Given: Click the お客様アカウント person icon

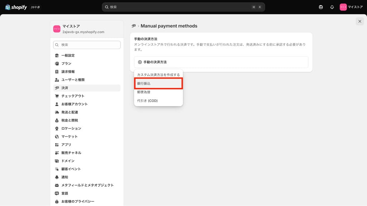Looking at the screenshot, I should pos(57,104).
